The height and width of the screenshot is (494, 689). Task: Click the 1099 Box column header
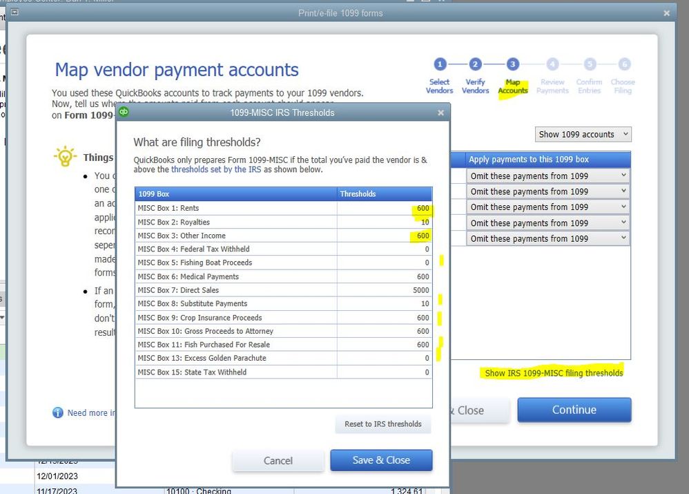pos(236,194)
